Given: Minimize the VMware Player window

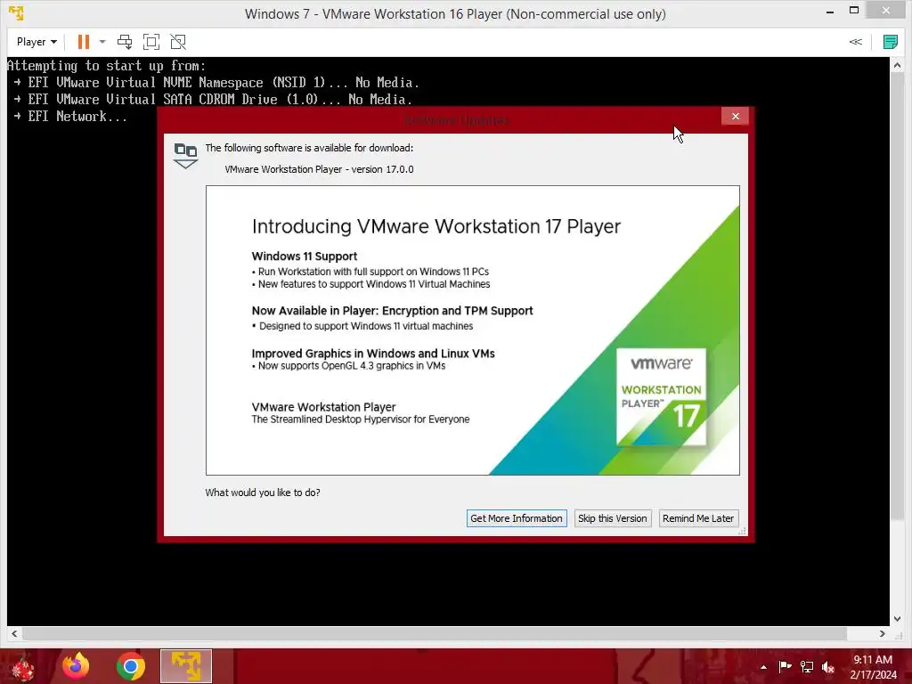Looking at the screenshot, I should (x=830, y=11).
